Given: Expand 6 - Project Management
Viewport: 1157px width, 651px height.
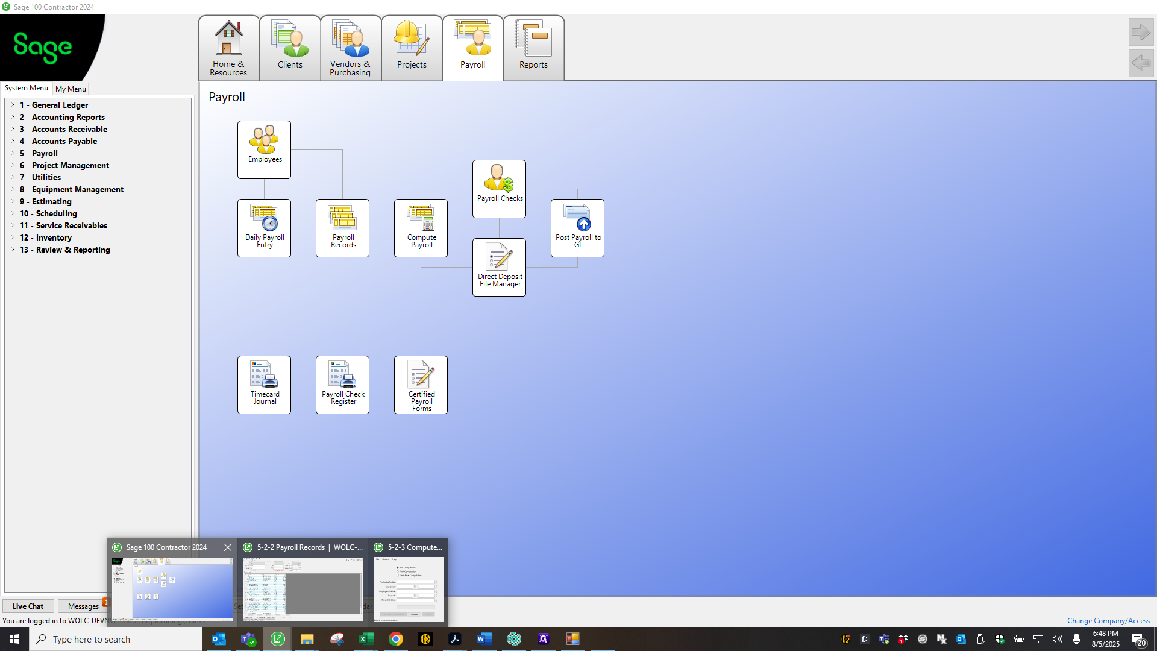Looking at the screenshot, I should point(12,165).
